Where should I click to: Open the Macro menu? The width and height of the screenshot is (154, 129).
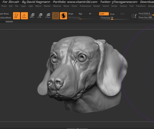[38, 6]
